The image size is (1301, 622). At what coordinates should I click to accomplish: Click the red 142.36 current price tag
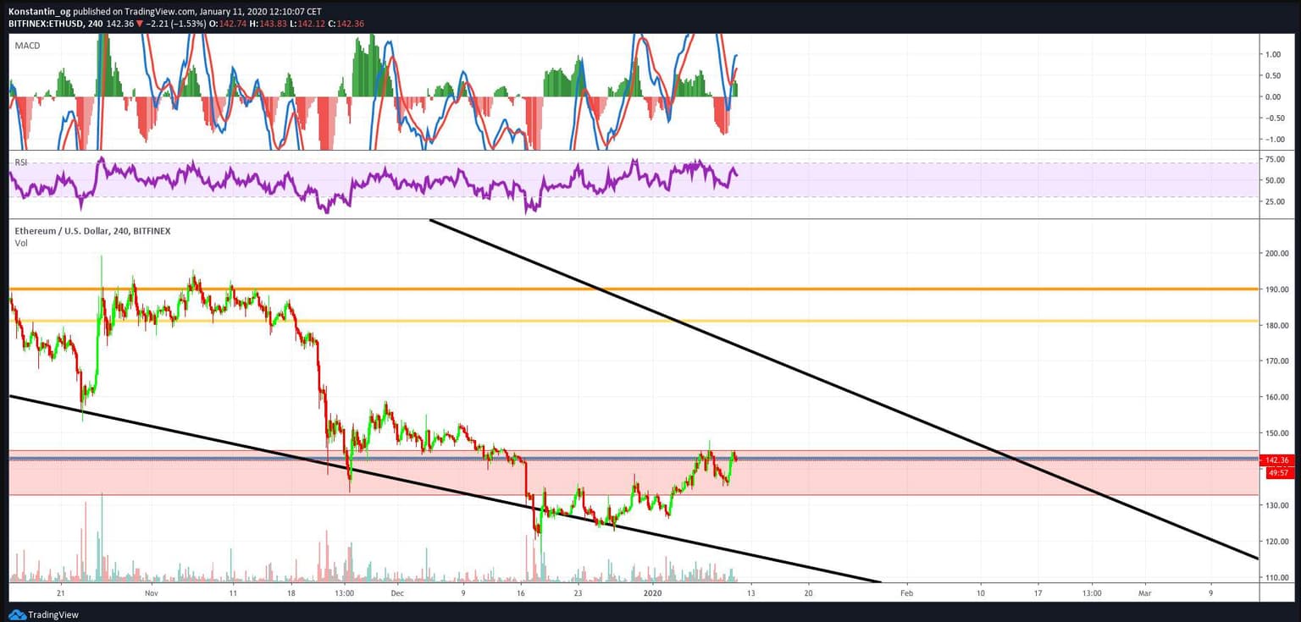click(x=1277, y=460)
